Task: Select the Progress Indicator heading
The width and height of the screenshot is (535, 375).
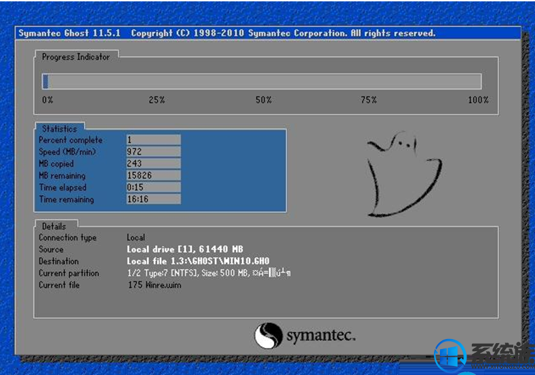Action: point(76,57)
